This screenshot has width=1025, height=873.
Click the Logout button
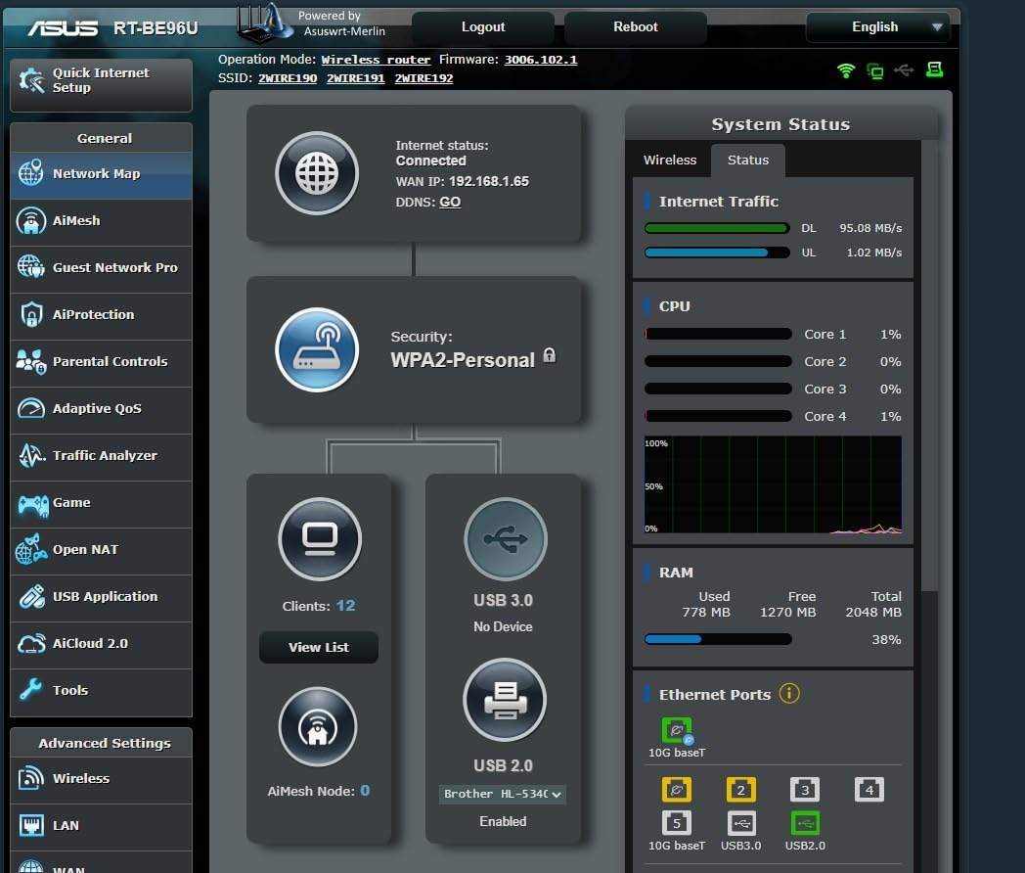click(483, 27)
